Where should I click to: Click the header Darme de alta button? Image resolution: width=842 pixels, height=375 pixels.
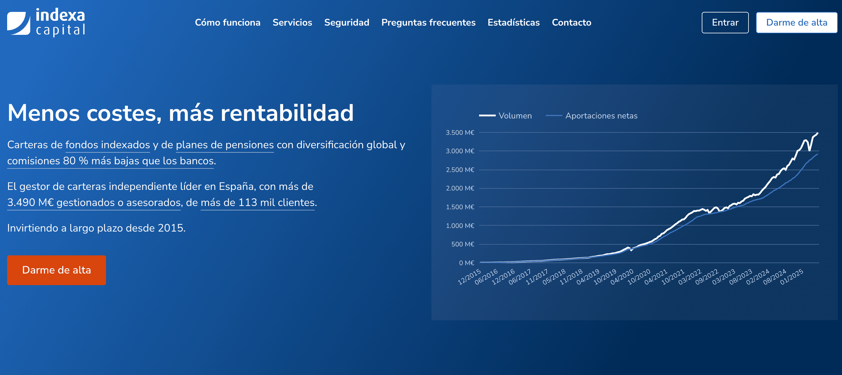[x=796, y=23]
